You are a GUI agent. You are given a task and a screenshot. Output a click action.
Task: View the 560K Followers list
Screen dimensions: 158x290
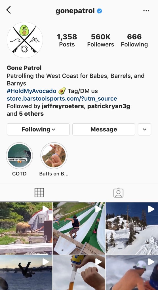point(101,40)
